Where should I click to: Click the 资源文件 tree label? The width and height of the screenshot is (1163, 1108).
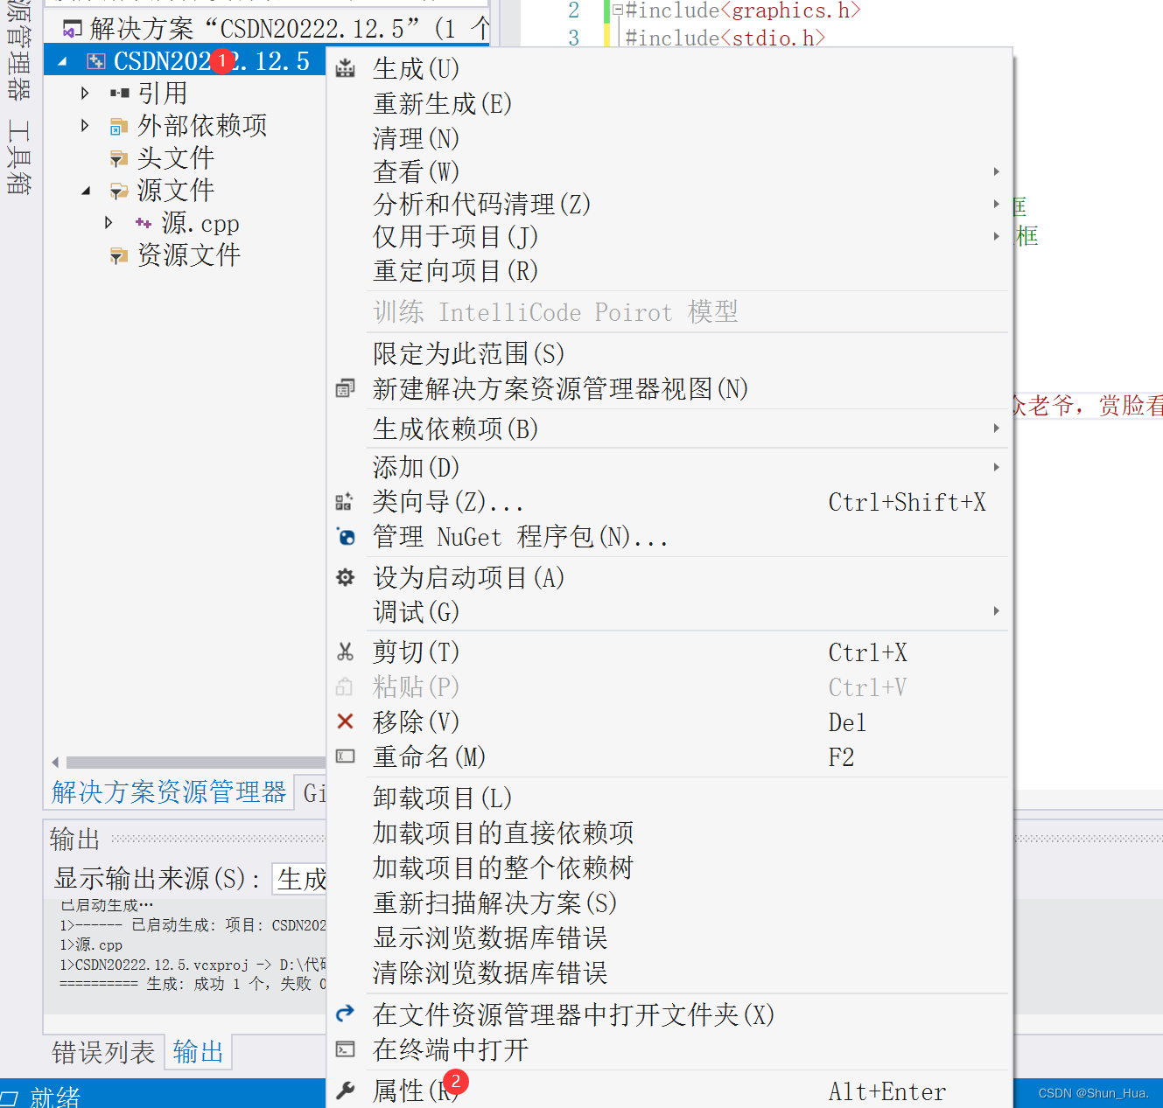pyautogui.click(x=189, y=255)
